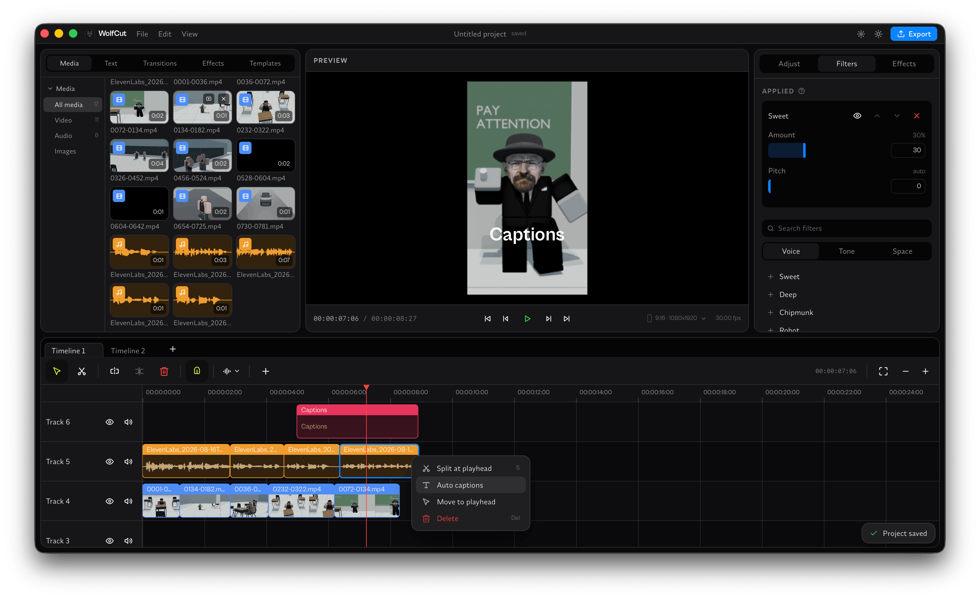Image resolution: width=980 pixels, height=599 pixels.
Task: Toggle Track 3 visibility eye
Action: click(x=109, y=541)
